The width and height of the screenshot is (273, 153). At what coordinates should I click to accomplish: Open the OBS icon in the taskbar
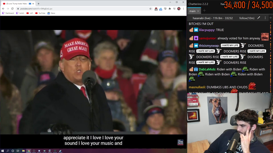tap(34, 151)
